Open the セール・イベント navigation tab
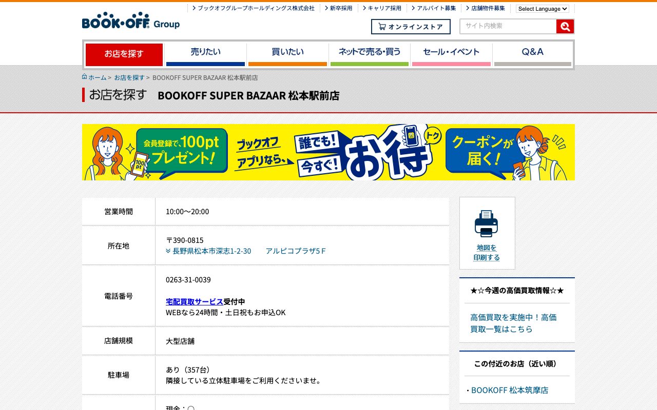The height and width of the screenshot is (410, 657). coord(451,54)
